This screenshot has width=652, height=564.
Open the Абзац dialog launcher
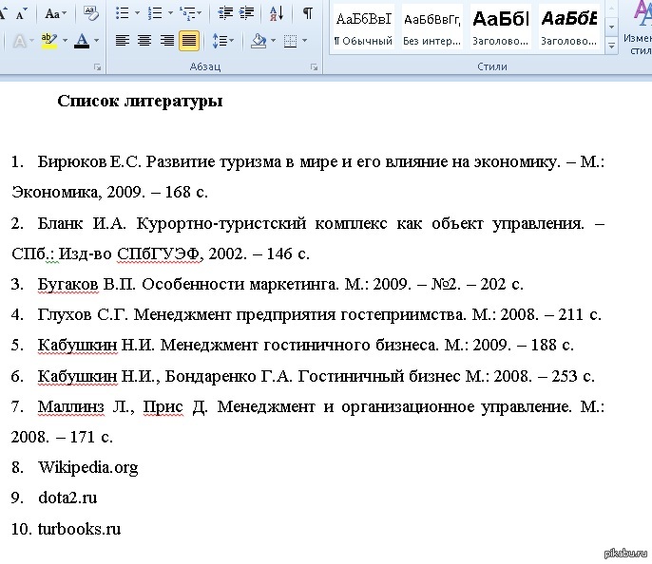tap(314, 66)
